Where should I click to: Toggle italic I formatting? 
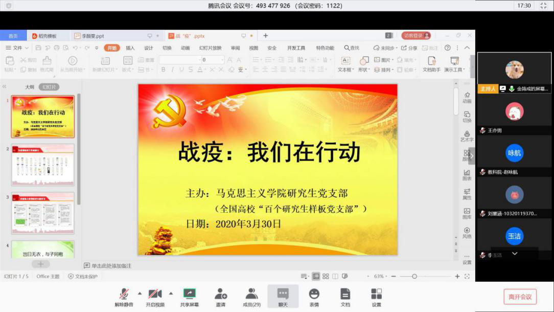coord(172,70)
